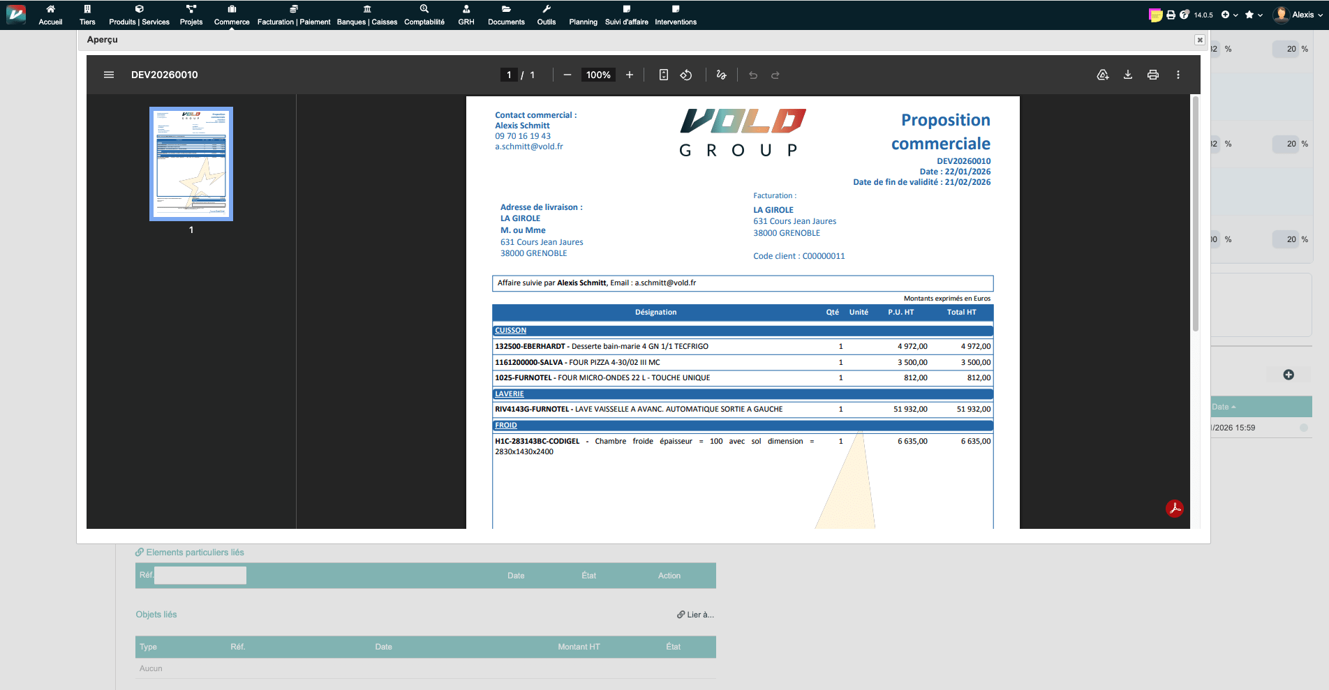Select the page 1 thumbnail
The image size is (1329, 690).
pyautogui.click(x=191, y=164)
